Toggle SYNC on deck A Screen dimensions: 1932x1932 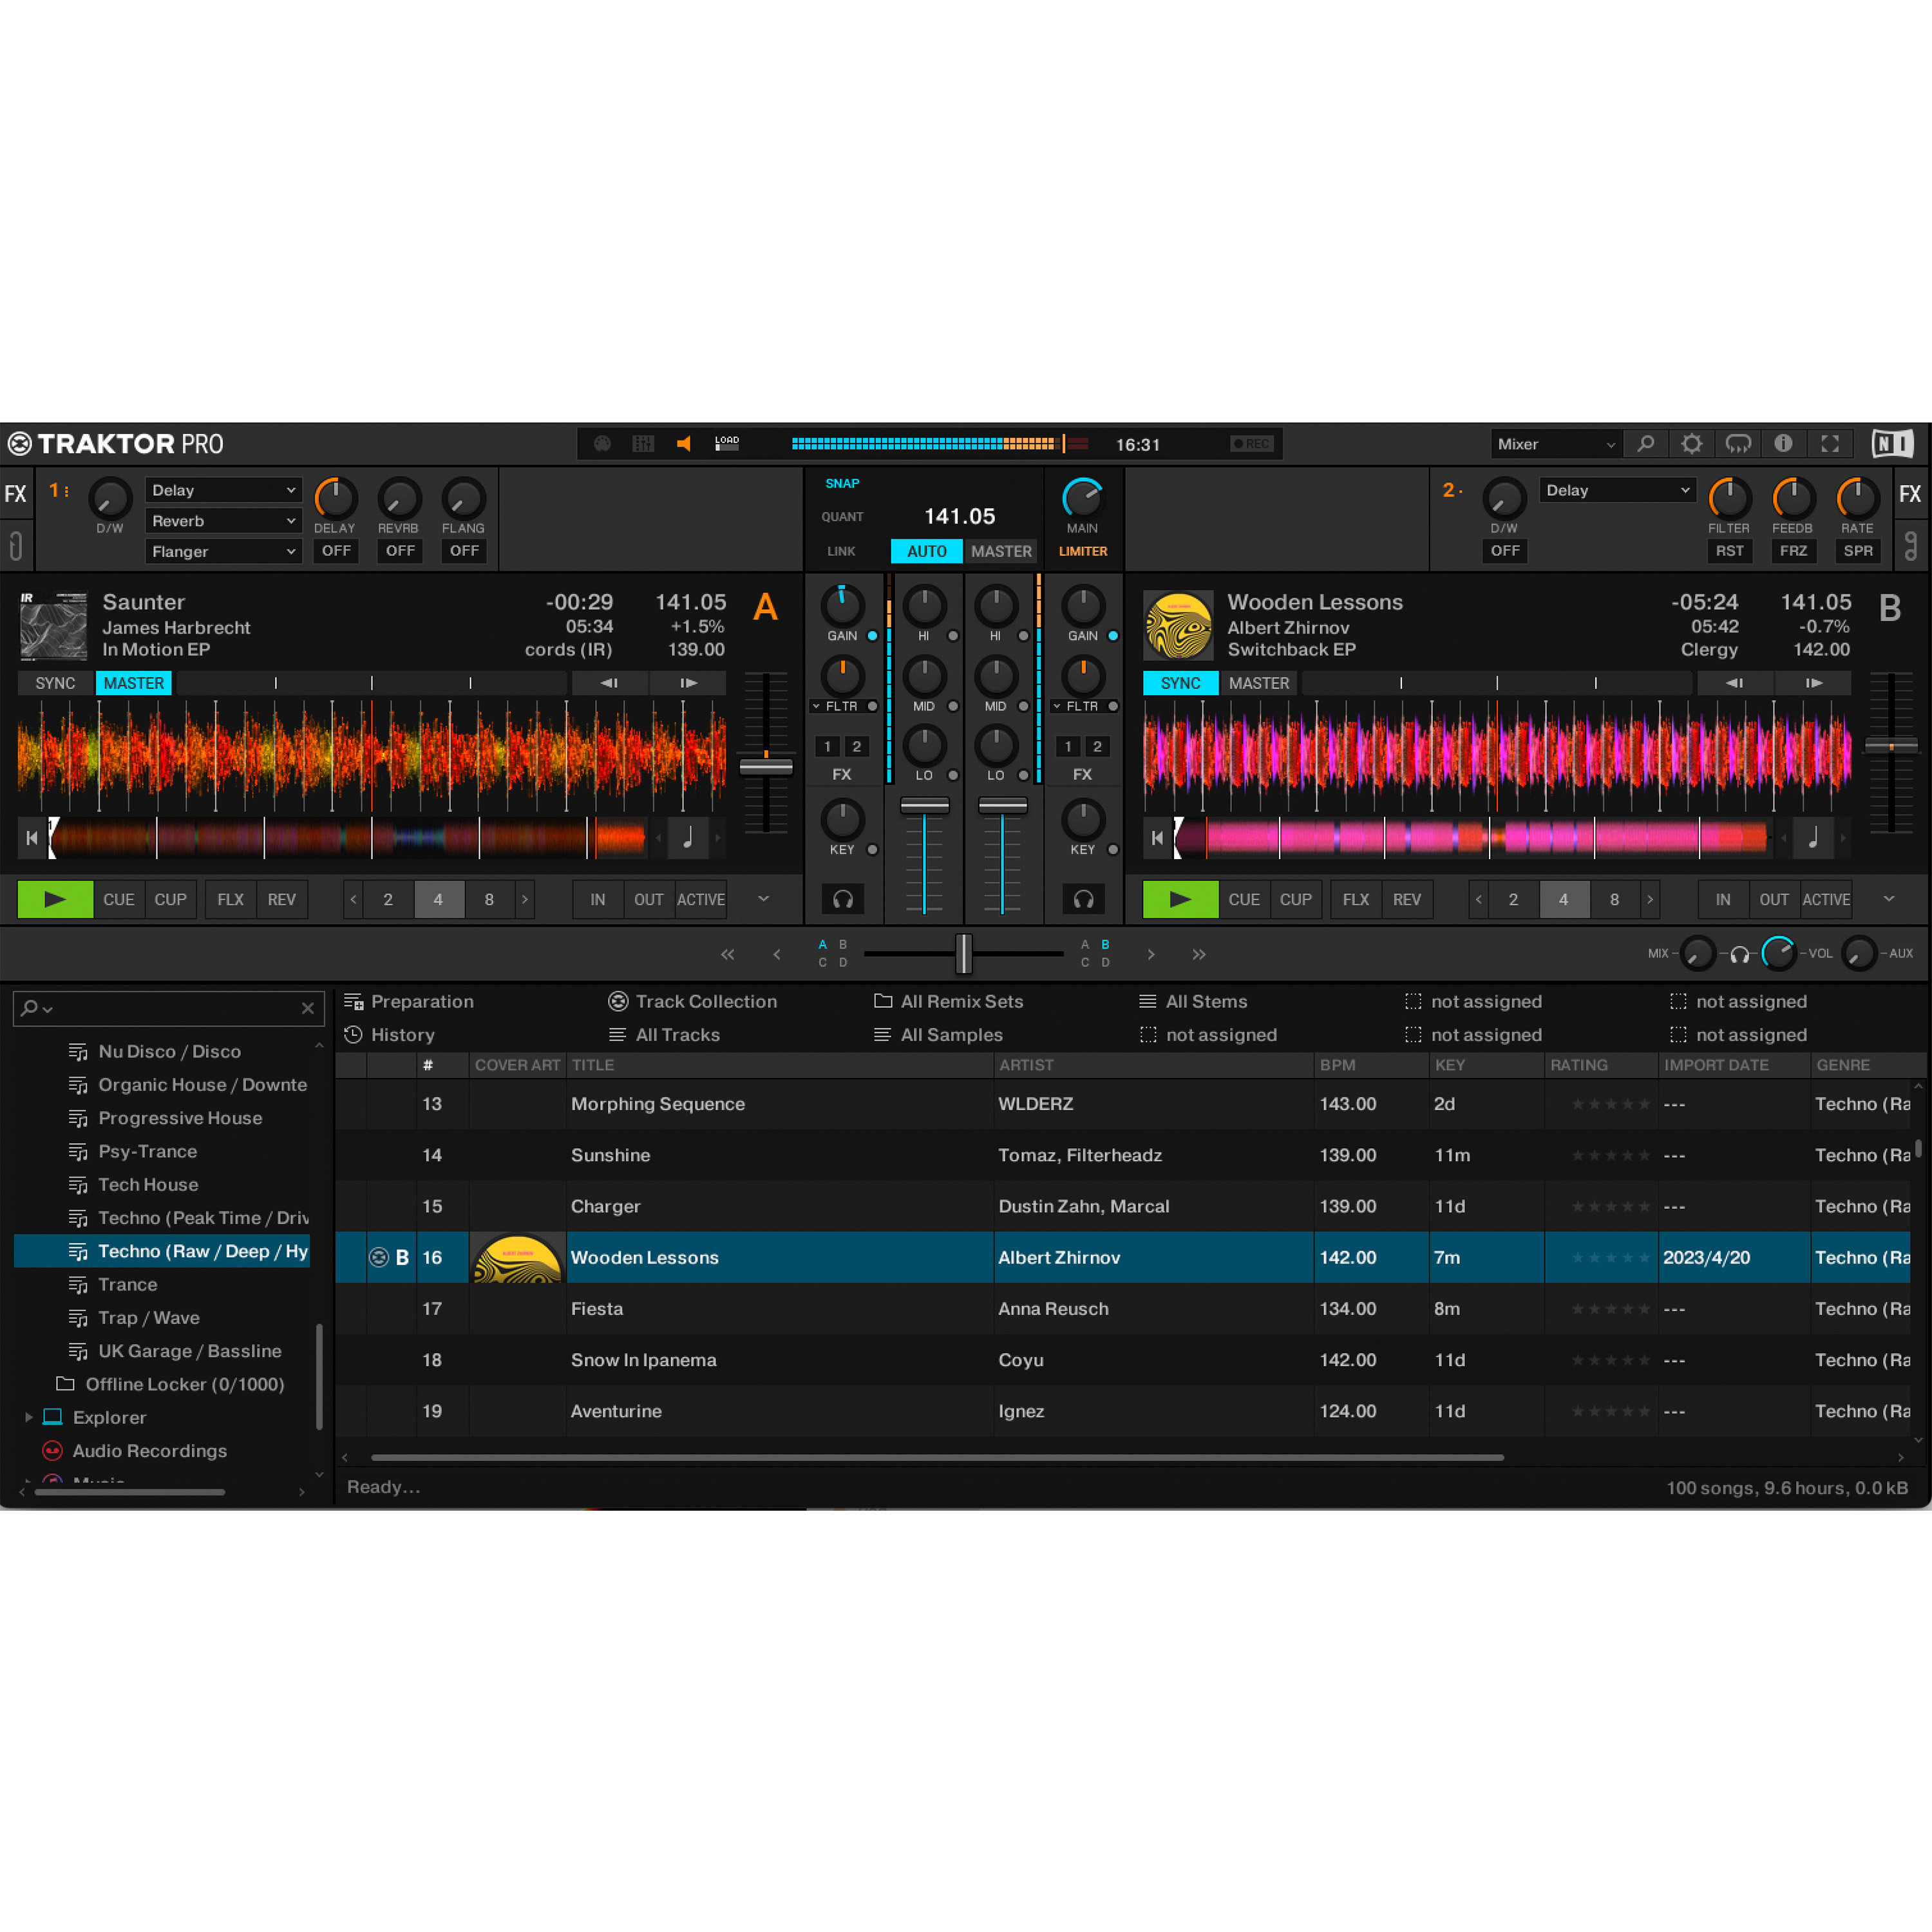coord(55,683)
